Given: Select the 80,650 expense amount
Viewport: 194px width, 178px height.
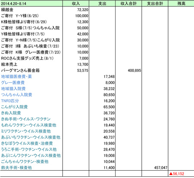Looking at the screenshot, I should 109,95.
